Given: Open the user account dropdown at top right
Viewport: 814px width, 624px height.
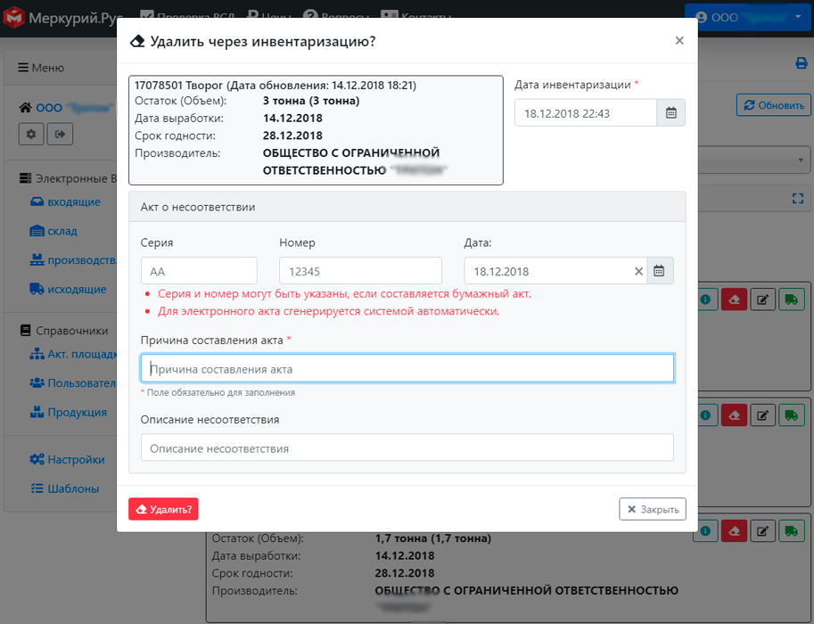Looking at the screenshot, I should click(748, 17).
